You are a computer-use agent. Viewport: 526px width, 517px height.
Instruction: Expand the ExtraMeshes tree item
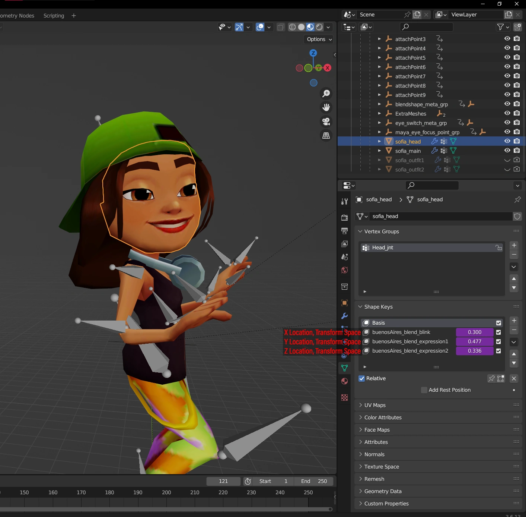click(x=379, y=114)
